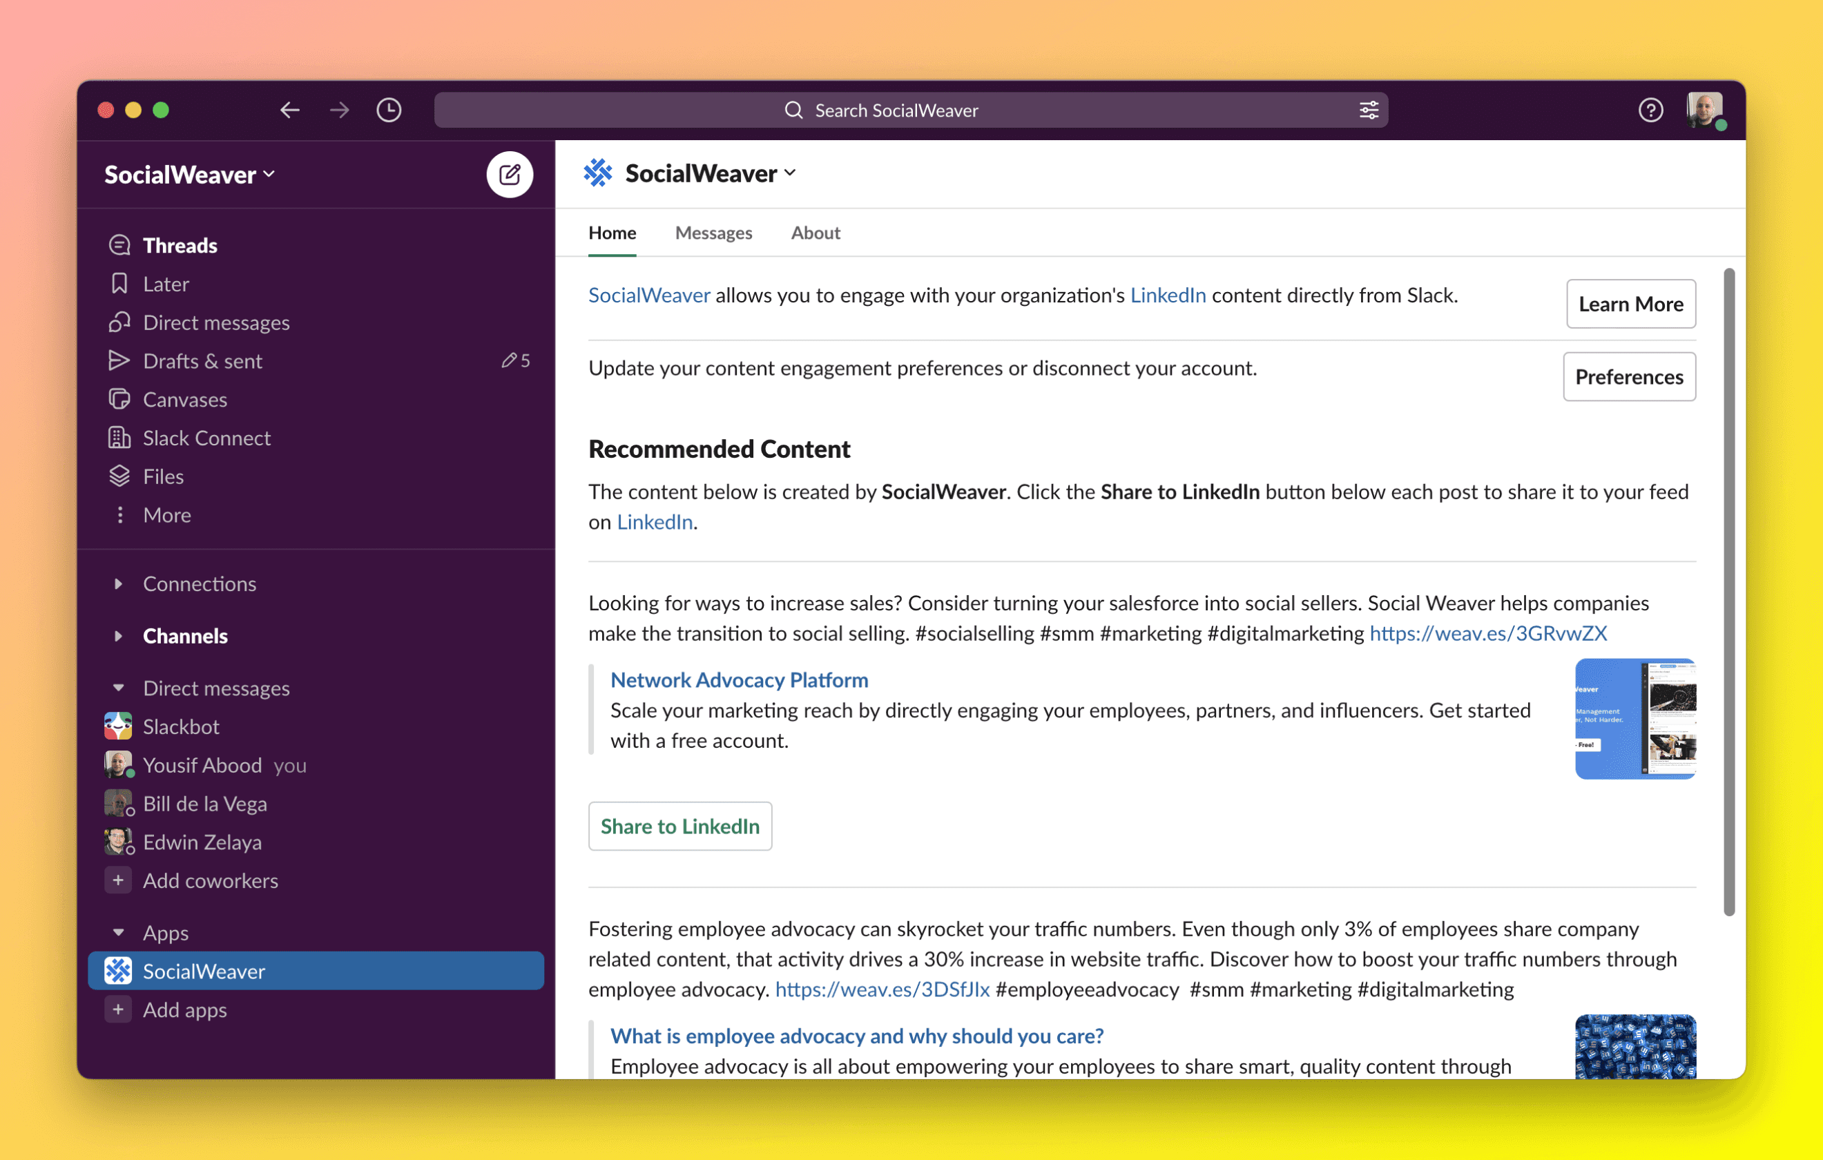Go back with the left arrow
This screenshot has width=1823, height=1160.
pyautogui.click(x=290, y=110)
